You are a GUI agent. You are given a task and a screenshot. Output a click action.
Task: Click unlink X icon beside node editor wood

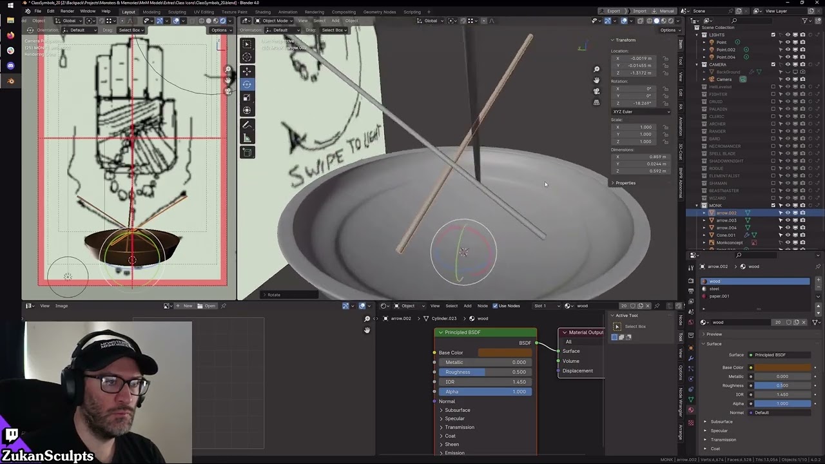pos(649,305)
